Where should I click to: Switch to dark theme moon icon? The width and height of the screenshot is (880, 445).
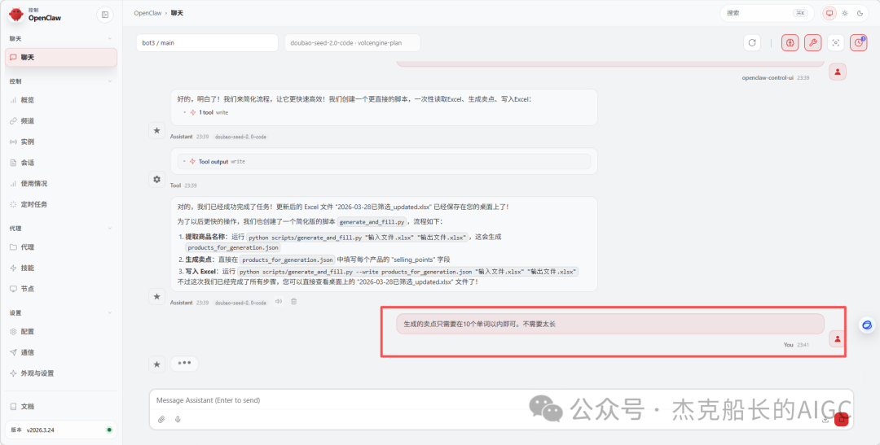tap(860, 13)
